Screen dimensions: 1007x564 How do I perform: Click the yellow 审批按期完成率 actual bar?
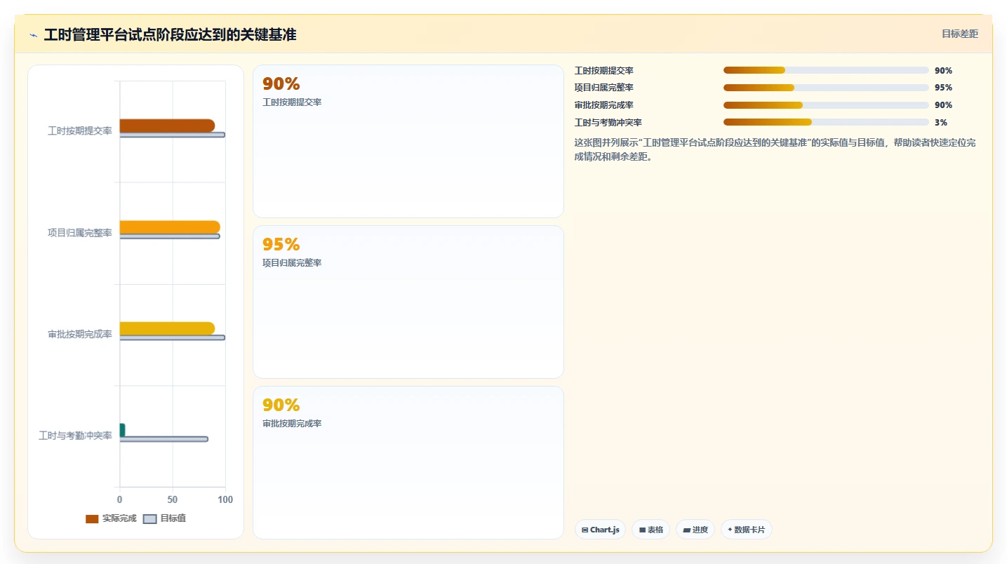tap(167, 328)
